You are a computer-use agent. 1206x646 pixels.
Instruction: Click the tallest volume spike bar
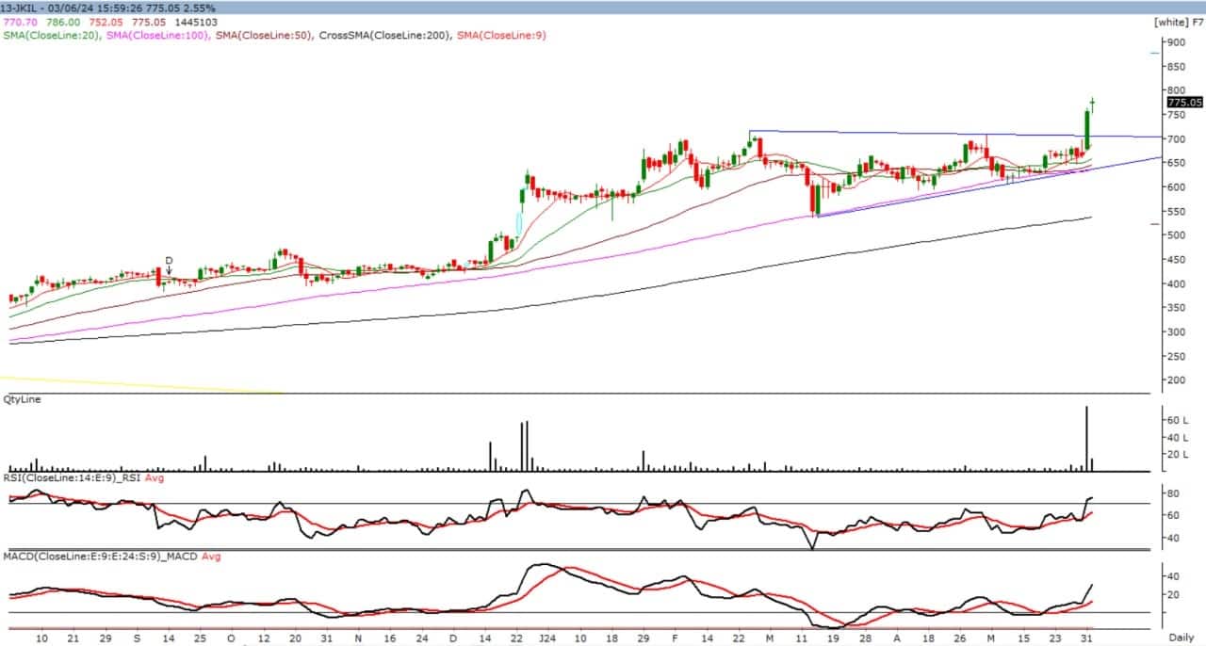pos(1086,438)
